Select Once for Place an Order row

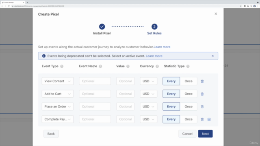[x=188, y=107]
